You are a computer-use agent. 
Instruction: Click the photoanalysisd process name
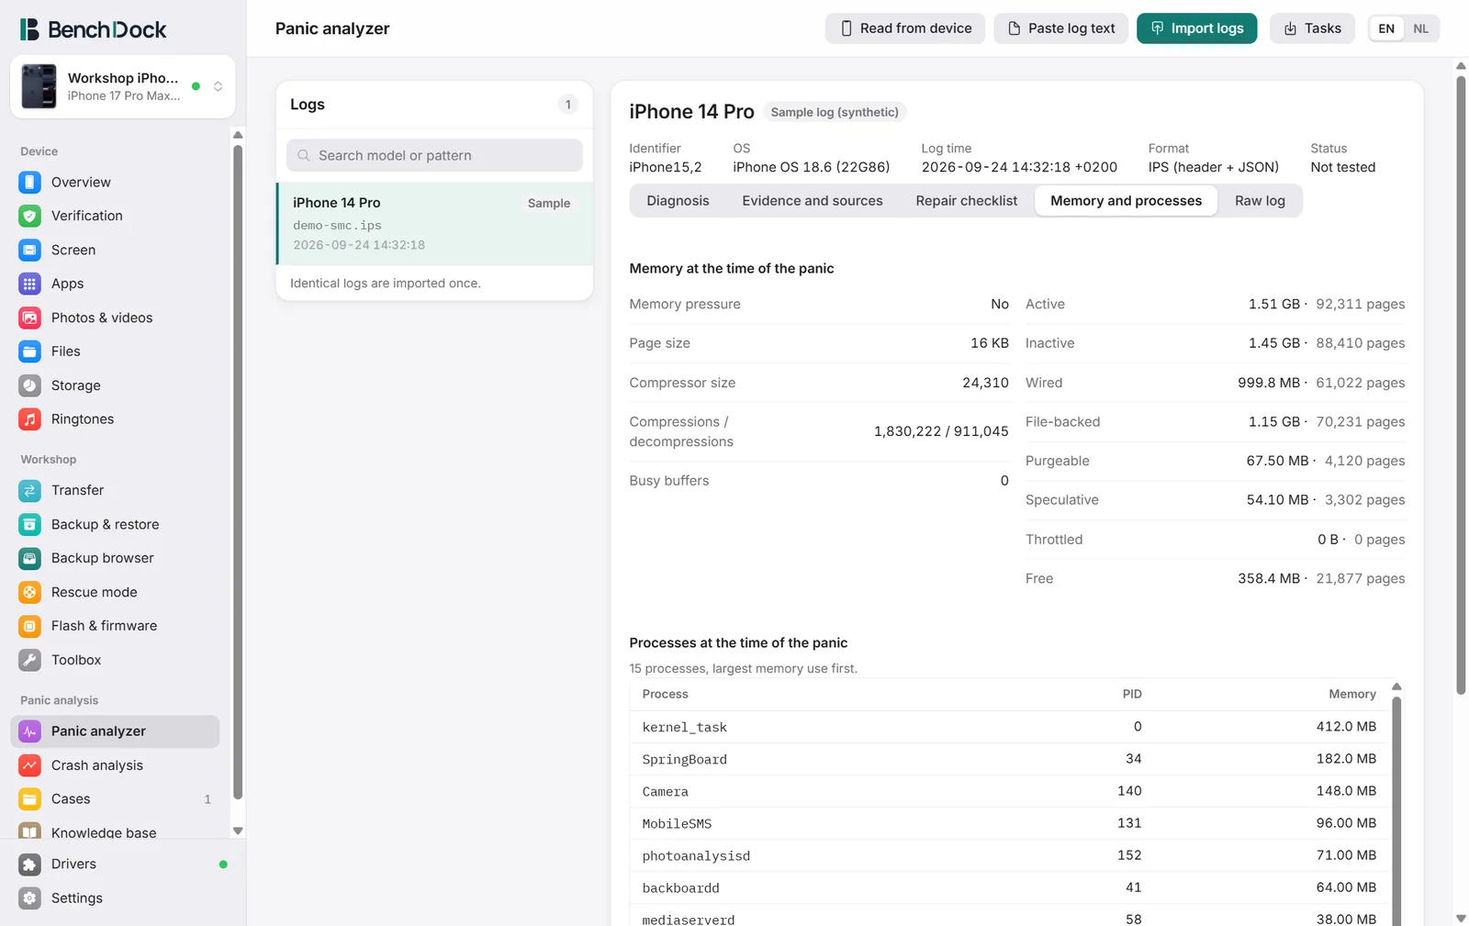click(696, 856)
